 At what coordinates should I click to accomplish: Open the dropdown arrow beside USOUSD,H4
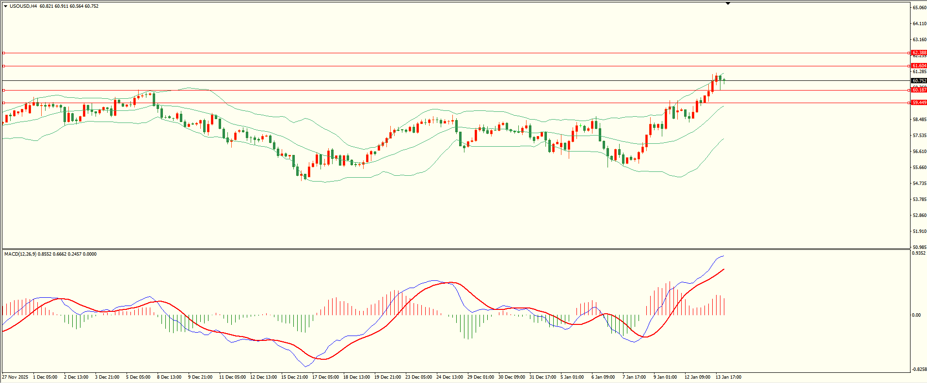tap(5, 6)
